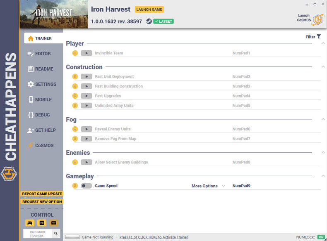The image size is (327, 241).
Task: Open the CoSMOS tab
Action: (41, 145)
